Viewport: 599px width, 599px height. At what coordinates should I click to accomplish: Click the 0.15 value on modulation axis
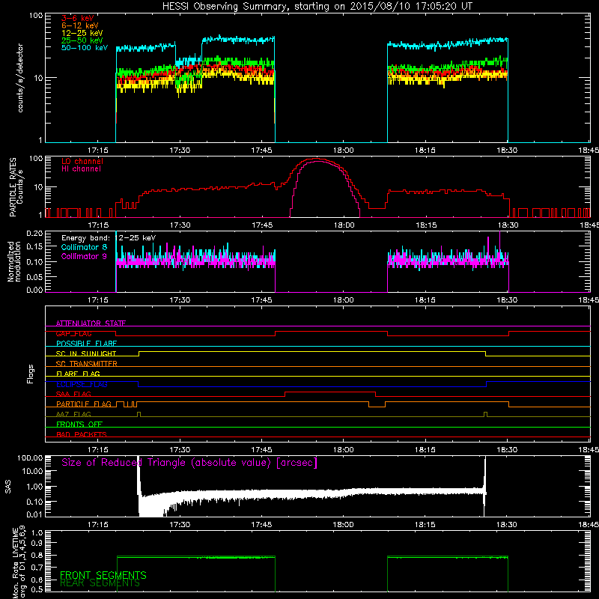tap(34, 247)
